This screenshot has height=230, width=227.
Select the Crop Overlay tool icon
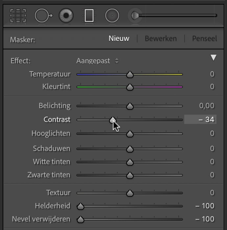(x=18, y=15)
